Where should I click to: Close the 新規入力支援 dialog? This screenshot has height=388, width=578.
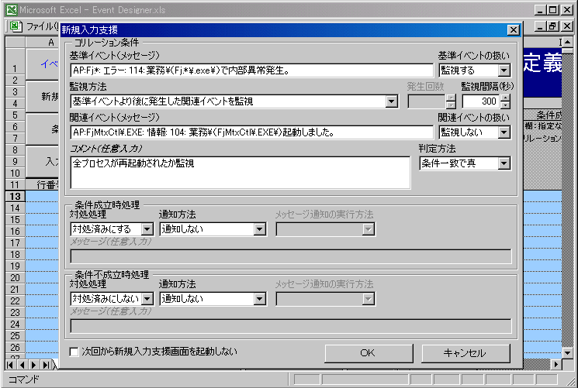pyautogui.click(x=513, y=30)
